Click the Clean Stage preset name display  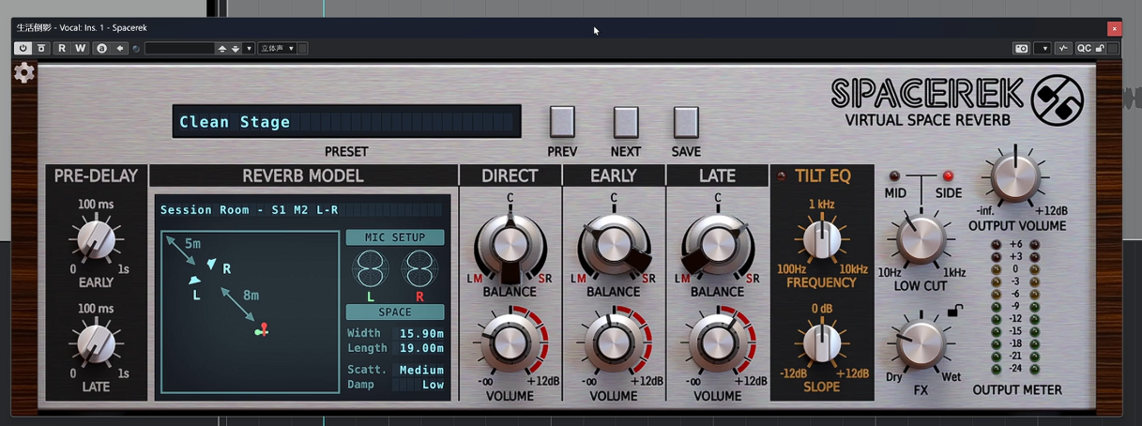point(346,122)
